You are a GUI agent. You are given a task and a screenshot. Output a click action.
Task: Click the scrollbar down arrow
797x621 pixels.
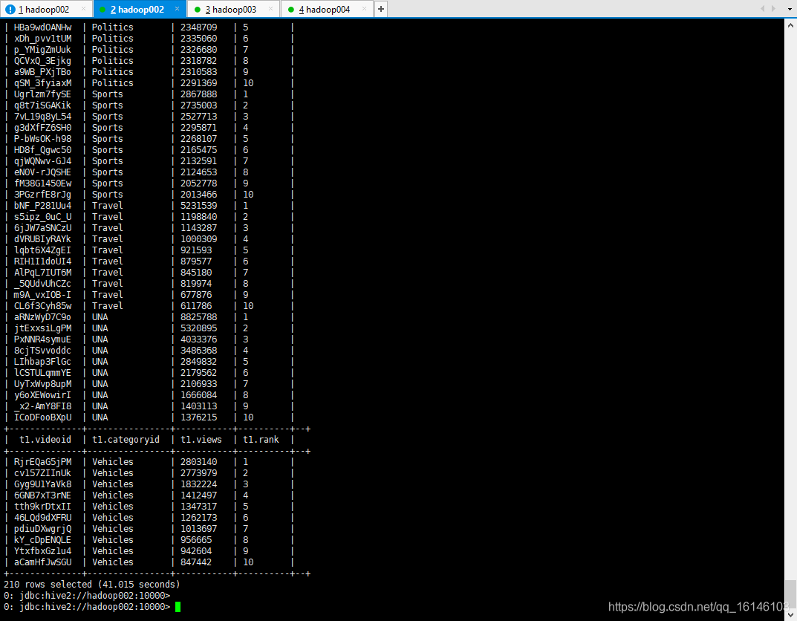coord(791,615)
